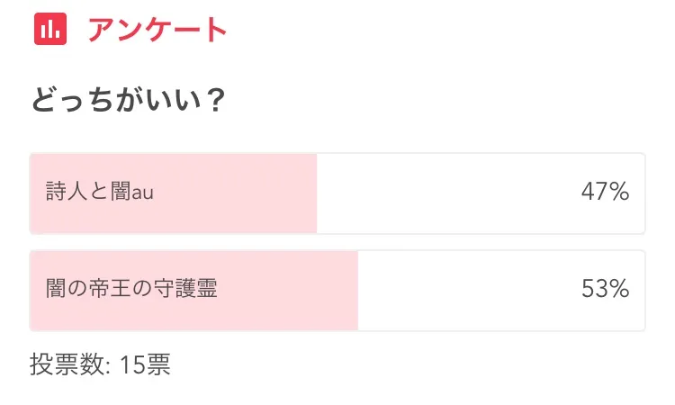The image size is (675, 405).
Task: Click the 詩人と闇au label text
Action: [x=100, y=193]
